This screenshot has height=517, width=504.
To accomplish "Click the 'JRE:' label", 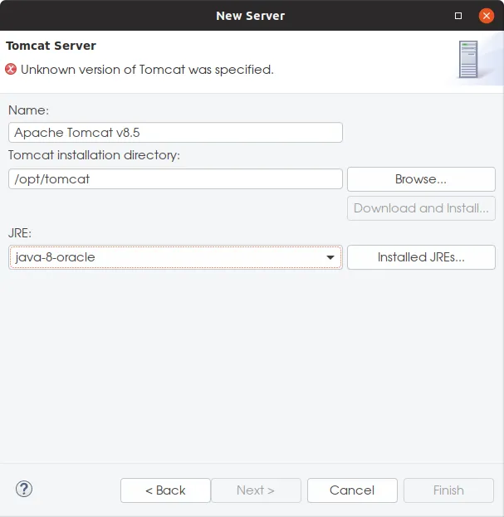I will coord(20,233).
